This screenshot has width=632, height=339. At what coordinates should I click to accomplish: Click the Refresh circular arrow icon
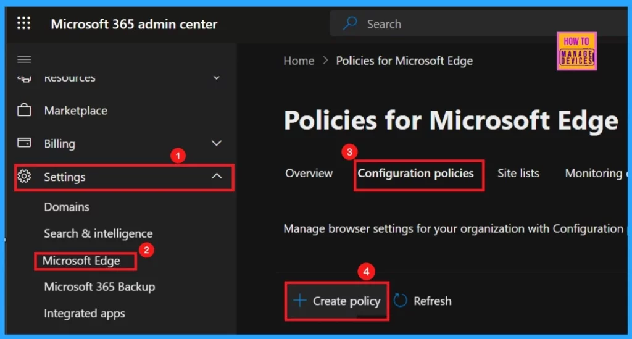tap(400, 301)
